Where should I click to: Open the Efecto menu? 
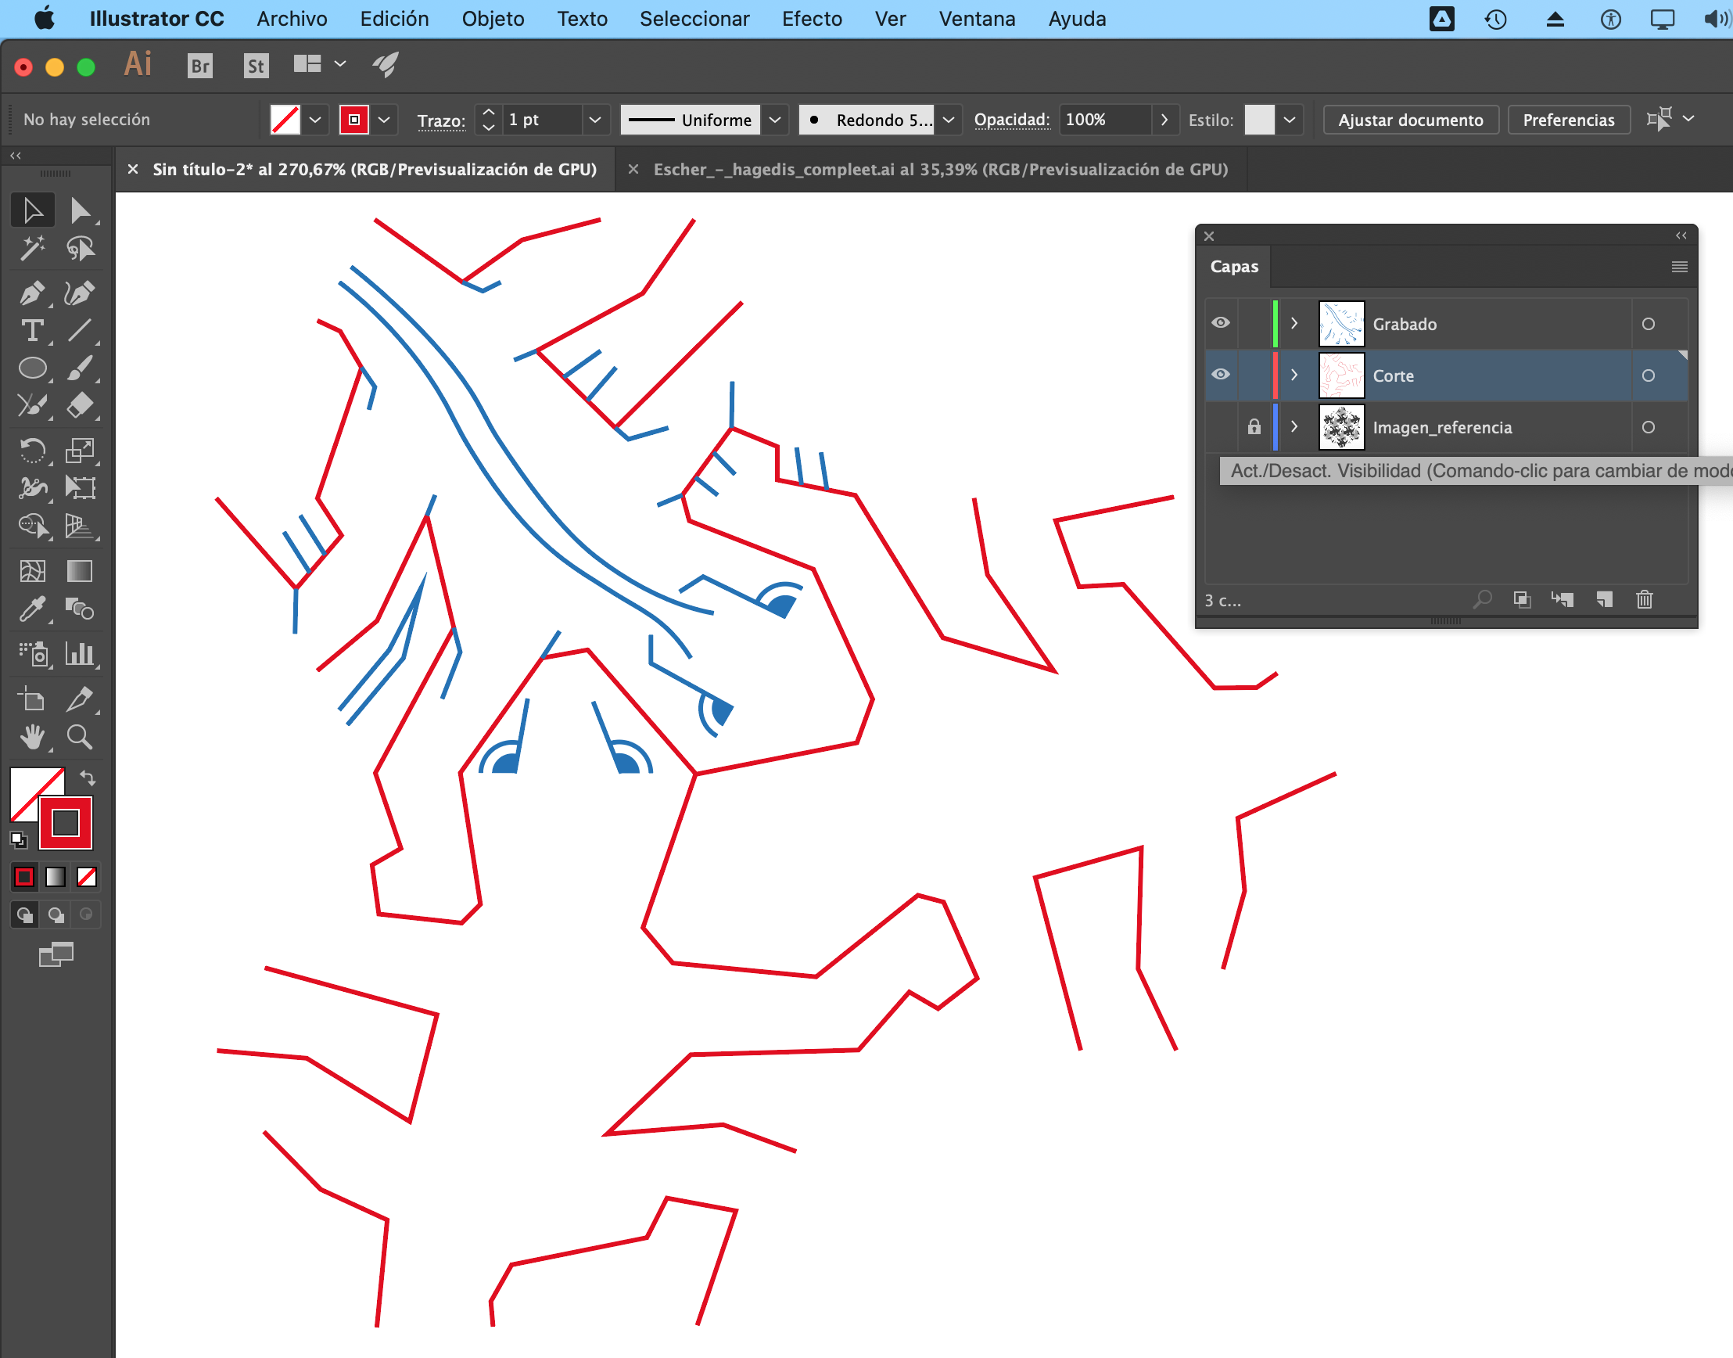(x=812, y=19)
